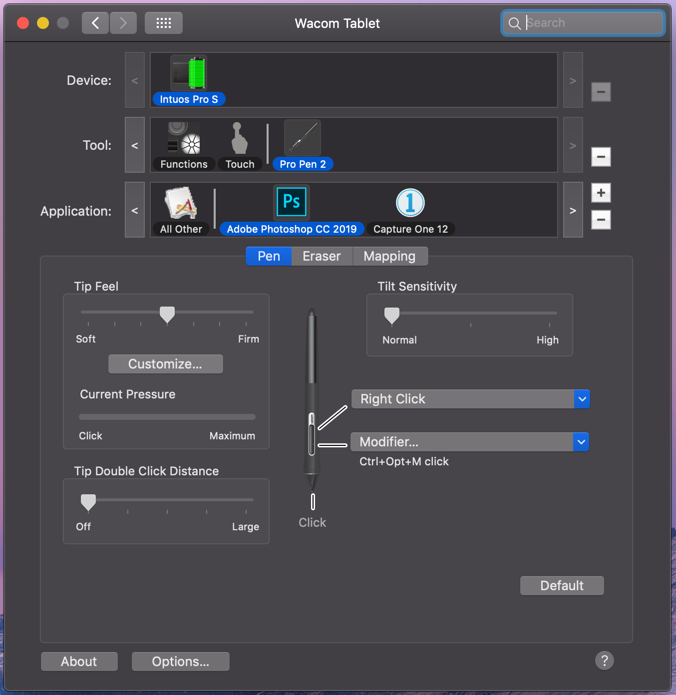Click the Default button
Image resolution: width=676 pixels, height=695 pixels.
click(x=562, y=586)
